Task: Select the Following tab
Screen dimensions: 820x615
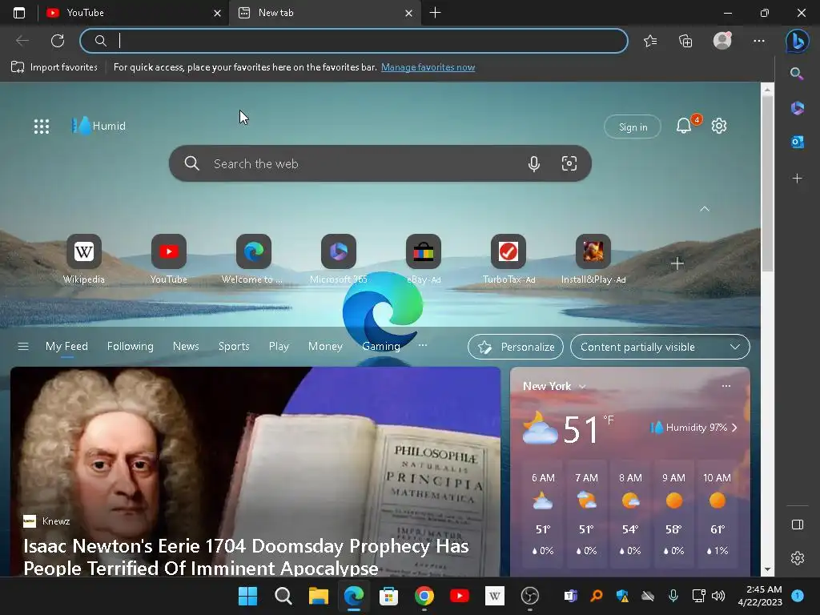Action: pyautogui.click(x=131, y=346)
